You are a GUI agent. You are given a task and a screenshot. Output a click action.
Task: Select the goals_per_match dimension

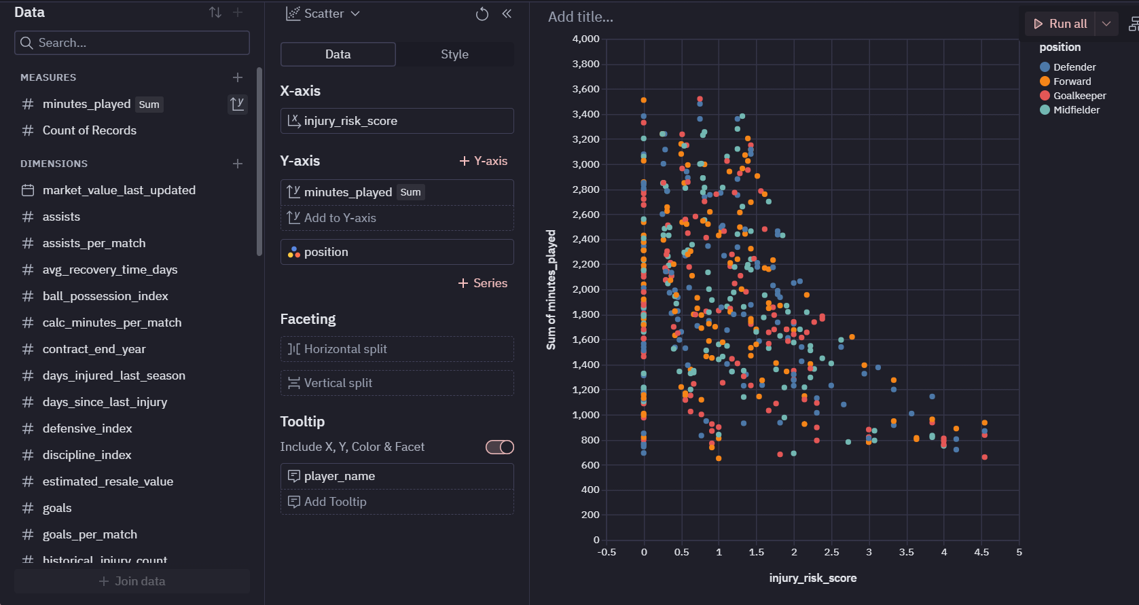pos(90,534)
